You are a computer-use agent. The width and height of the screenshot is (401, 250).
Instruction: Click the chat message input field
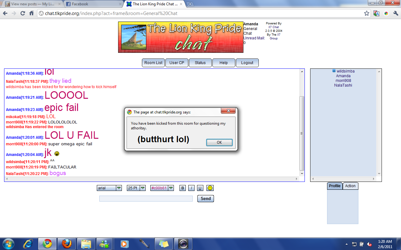pyautogui.click(x=146, y=198)
